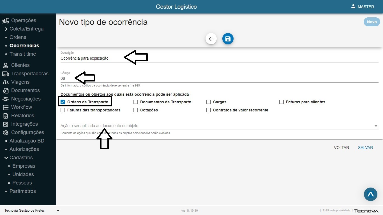Tick the Cotações checkbox
Viewport: 383px width, 215px height.
tap(136, 110)
